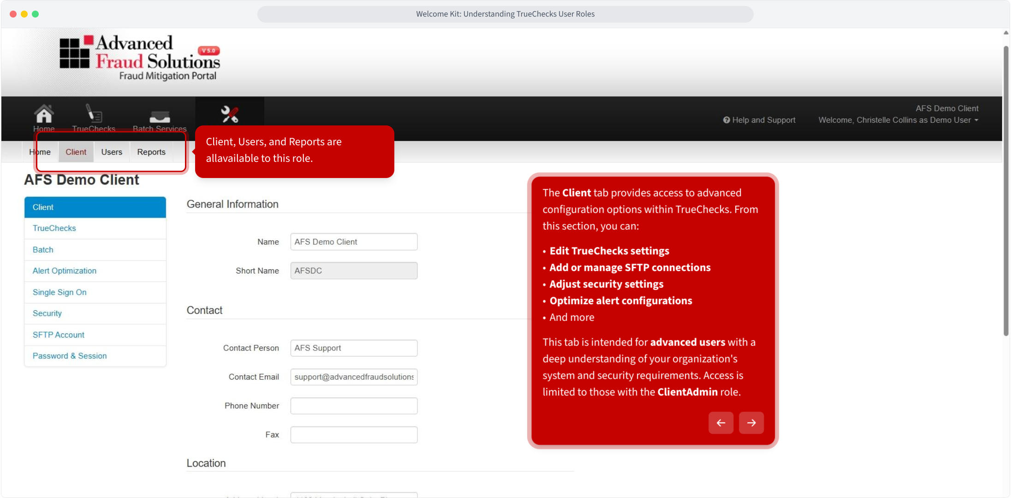
Task: Select the wrench and screwdriver admin icon
Action: (230, 114)
